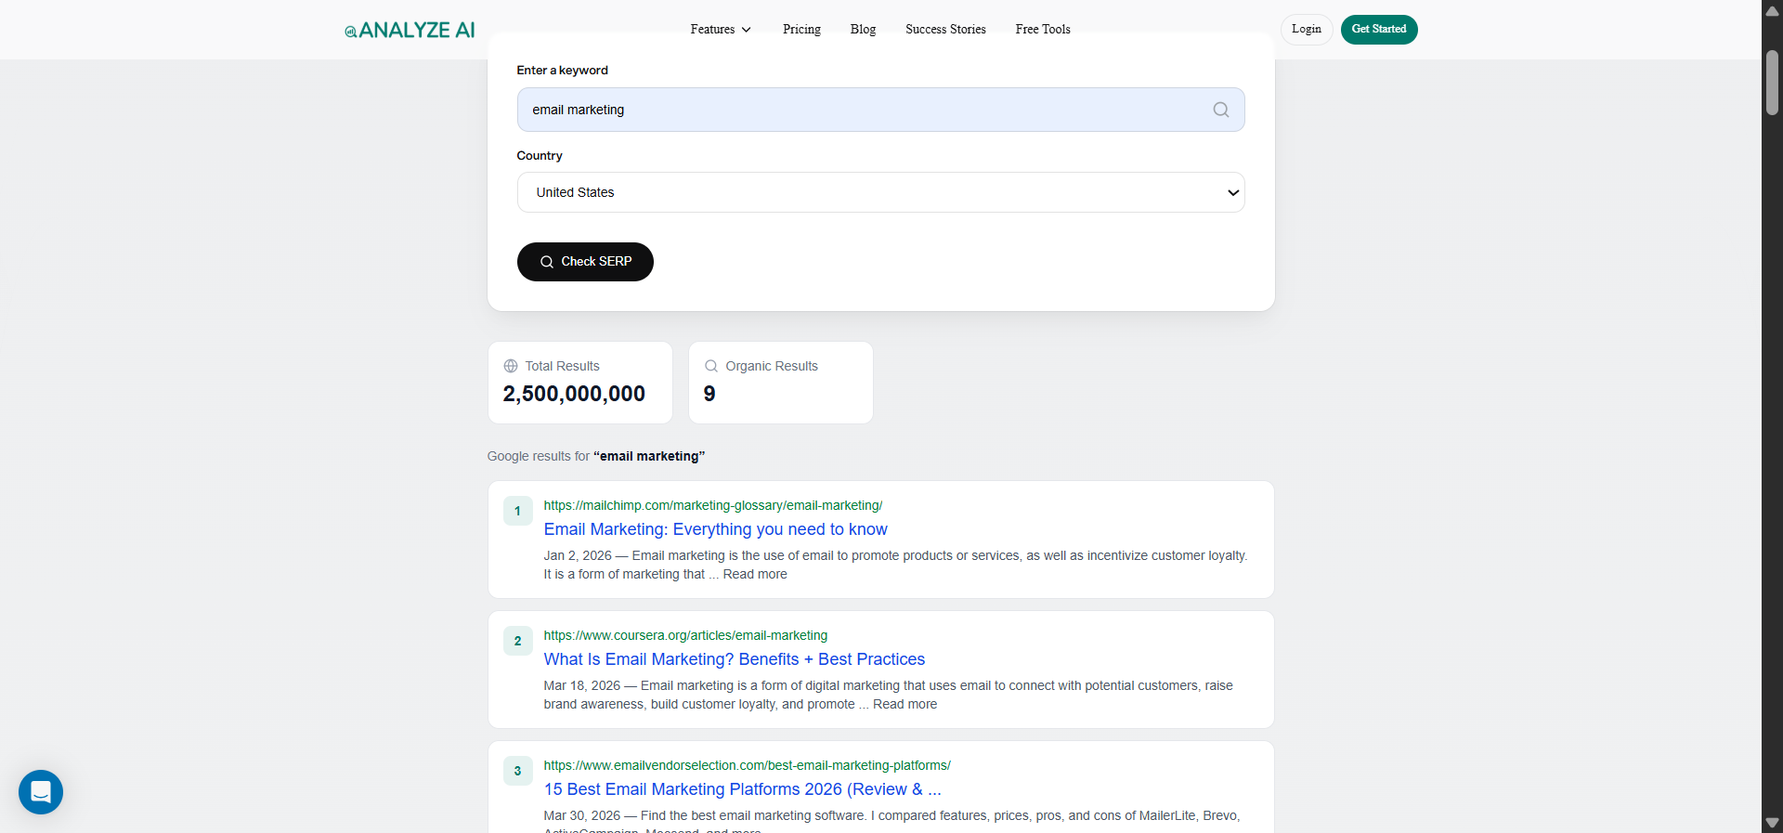Click the scrollbar down arrow
The image size is (1783, 833).
point(1772,823)
